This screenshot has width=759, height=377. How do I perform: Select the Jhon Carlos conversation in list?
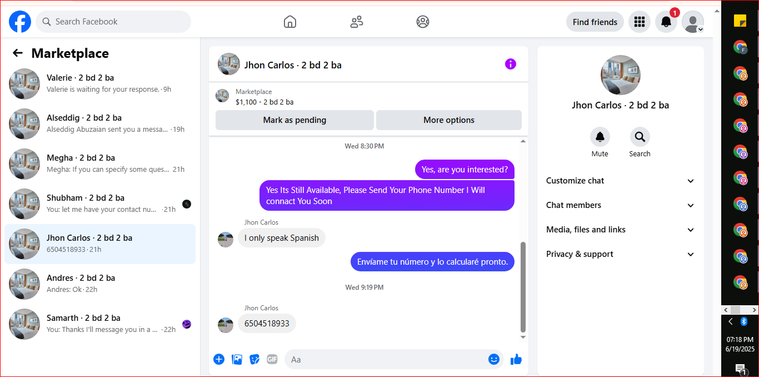(x=100, y=244)
